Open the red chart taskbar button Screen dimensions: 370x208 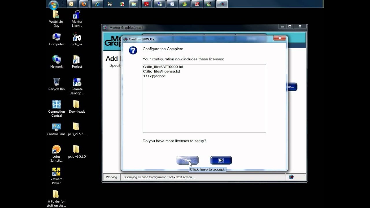click(x=197, y=4)
